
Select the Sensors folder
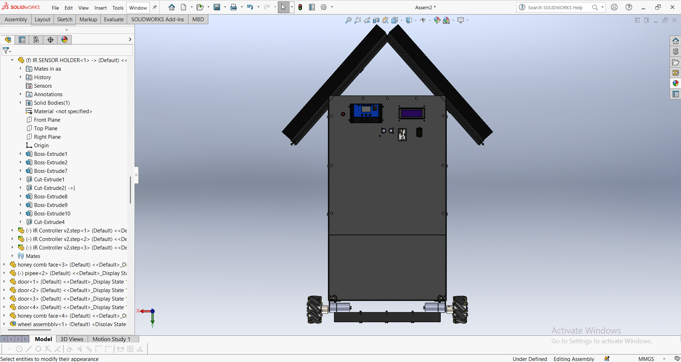(43, 86)
